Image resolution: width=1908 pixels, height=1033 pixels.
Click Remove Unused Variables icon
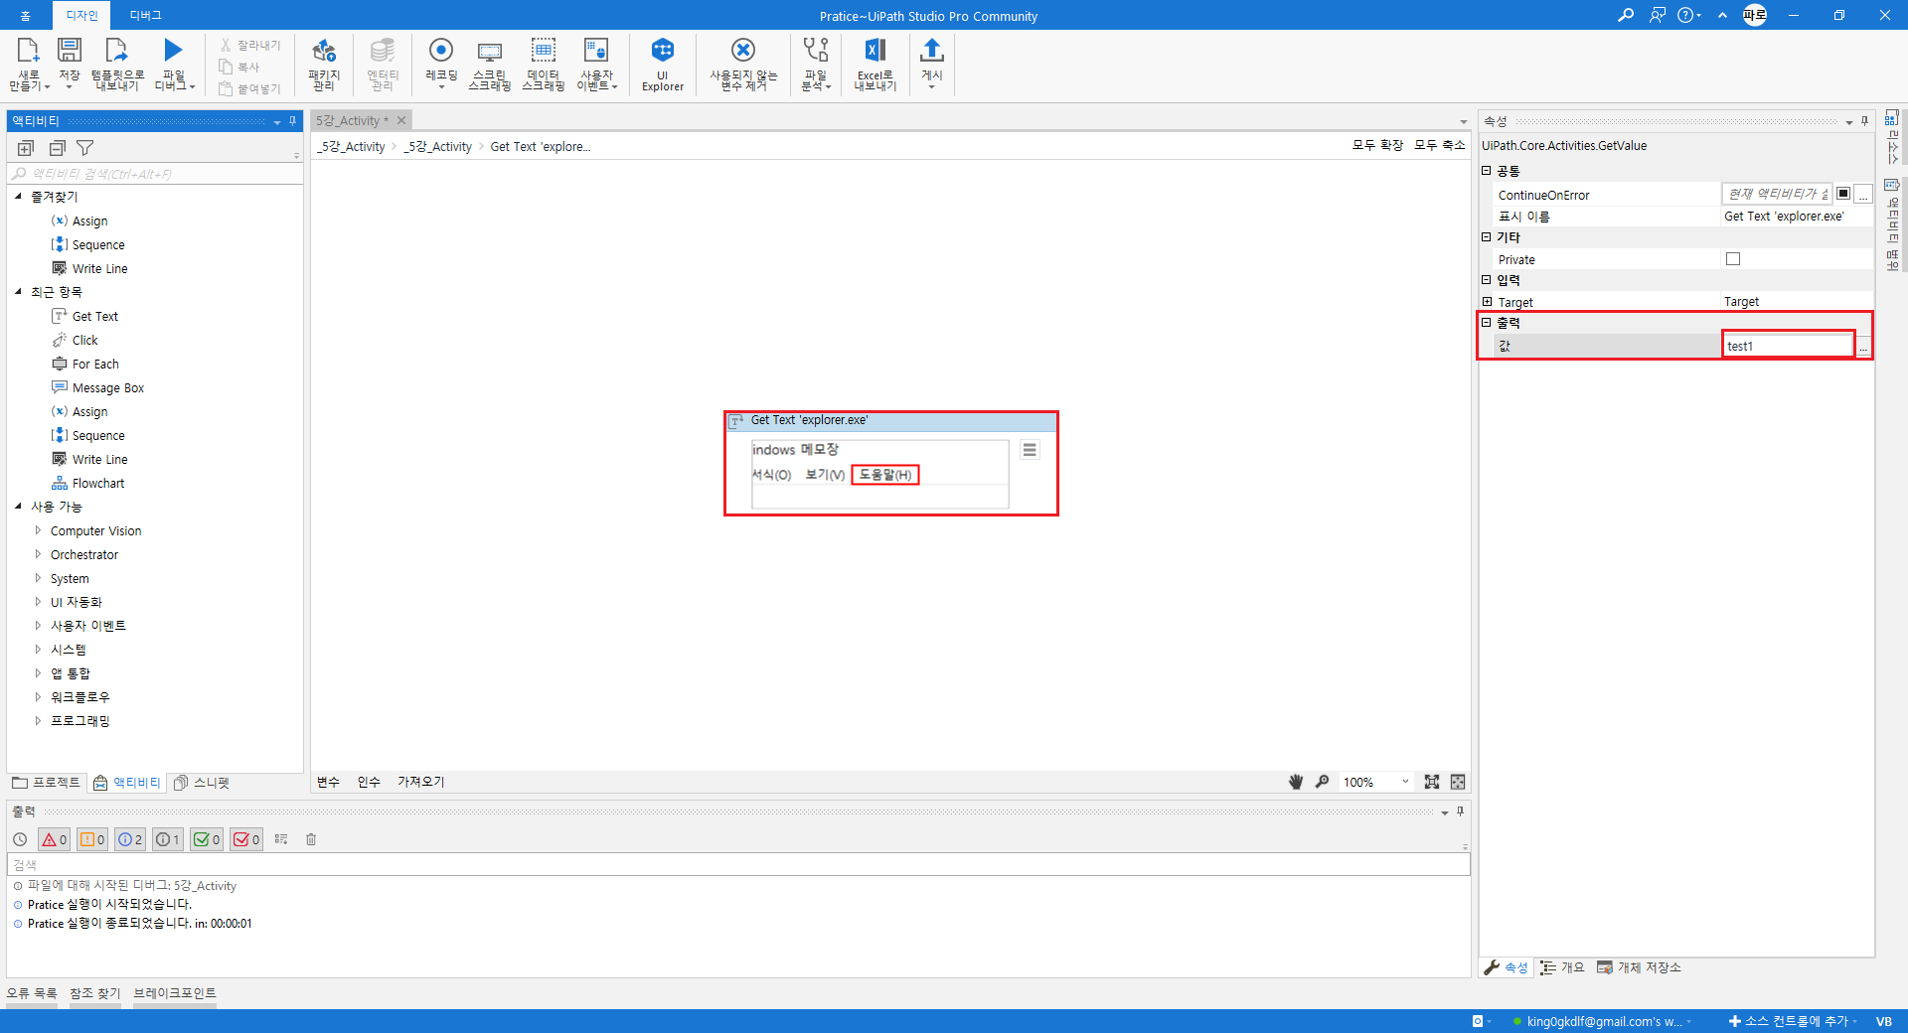pyautogui.click(x=743, y=50)
